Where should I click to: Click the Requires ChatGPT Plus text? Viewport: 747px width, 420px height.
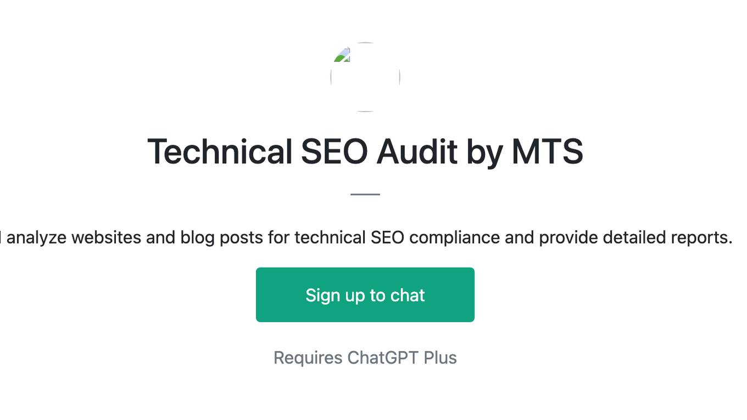pyautogui.click(x=365, y=358)
